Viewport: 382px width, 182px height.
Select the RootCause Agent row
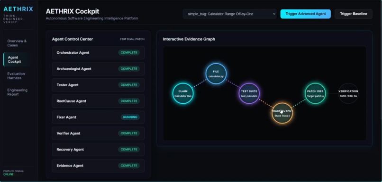pyautogui.click(x=98, y=101)
